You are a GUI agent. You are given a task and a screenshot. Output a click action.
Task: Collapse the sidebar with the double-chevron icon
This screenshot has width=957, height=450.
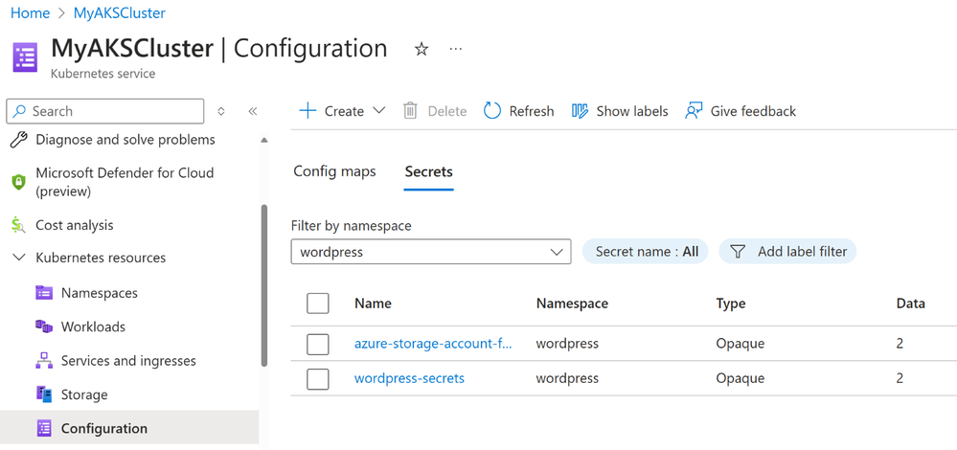253,111
